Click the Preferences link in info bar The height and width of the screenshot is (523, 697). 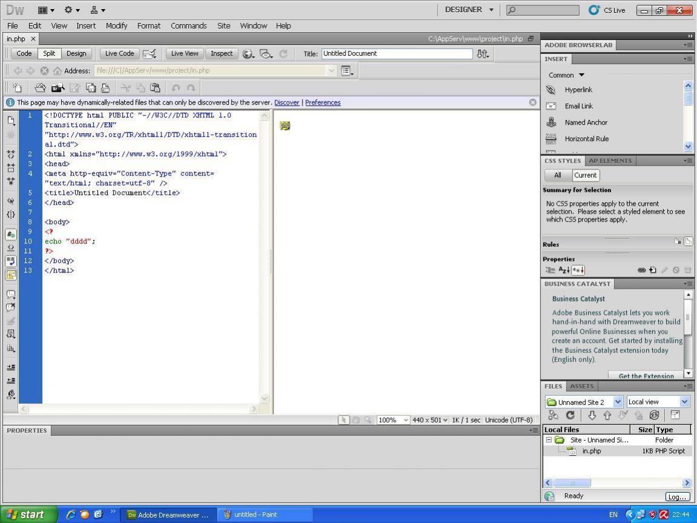pyautogui.click(x=322, y=102)
